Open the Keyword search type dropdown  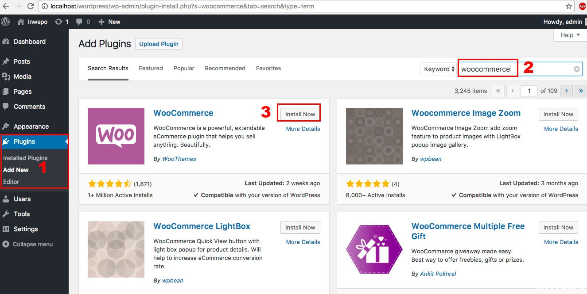coord(438,69)
